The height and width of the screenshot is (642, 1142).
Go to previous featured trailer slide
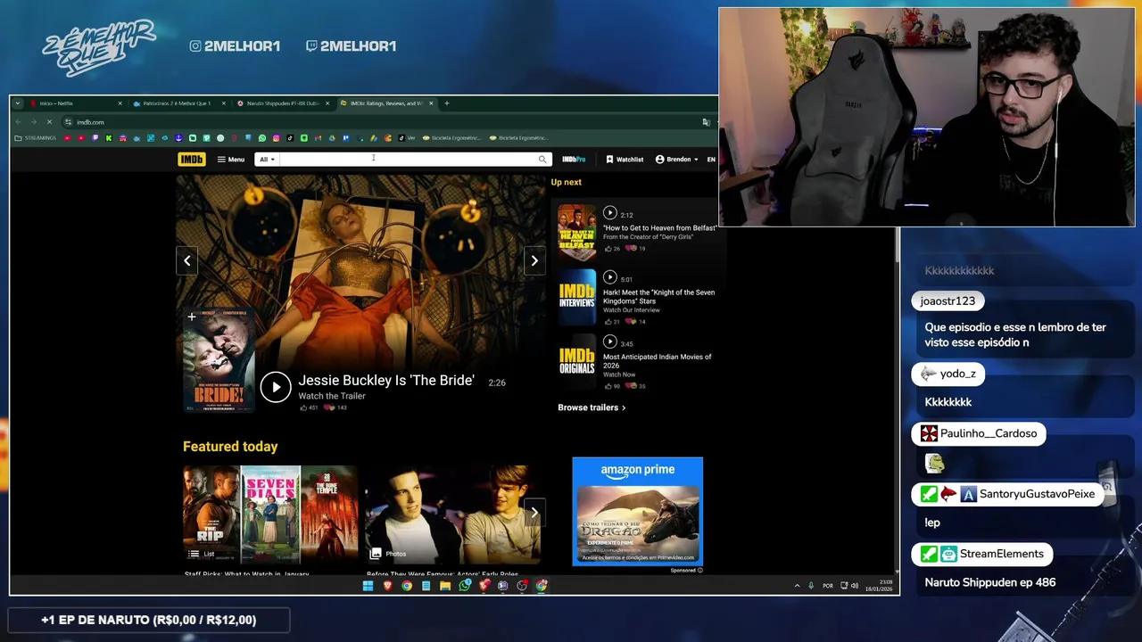coord(186,260)
